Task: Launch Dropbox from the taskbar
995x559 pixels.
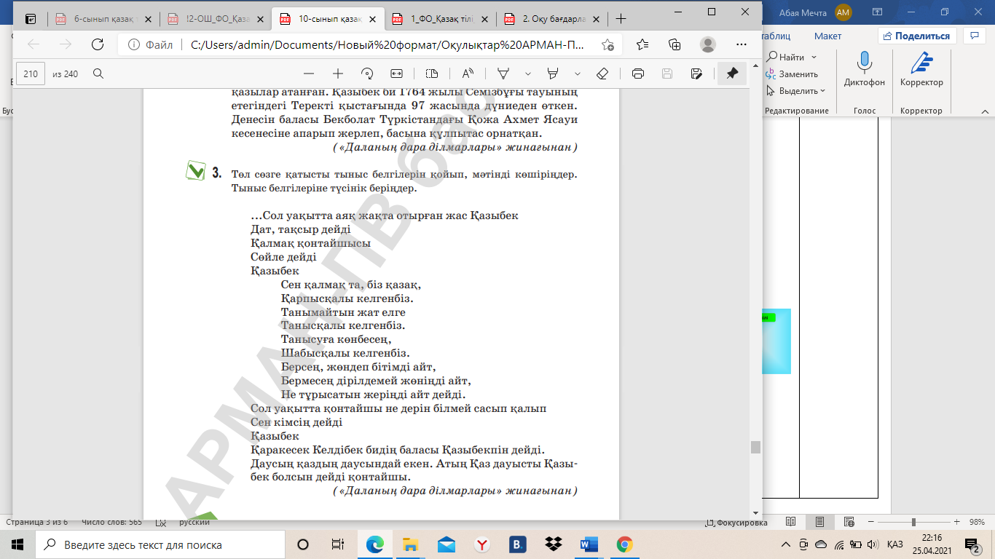Action: point(553,544)
